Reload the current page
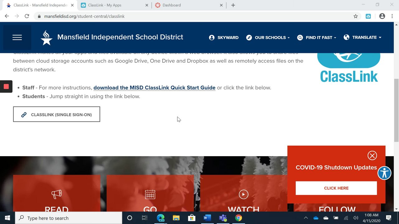Viewport: 399px width, 224px height. point(27,16)
